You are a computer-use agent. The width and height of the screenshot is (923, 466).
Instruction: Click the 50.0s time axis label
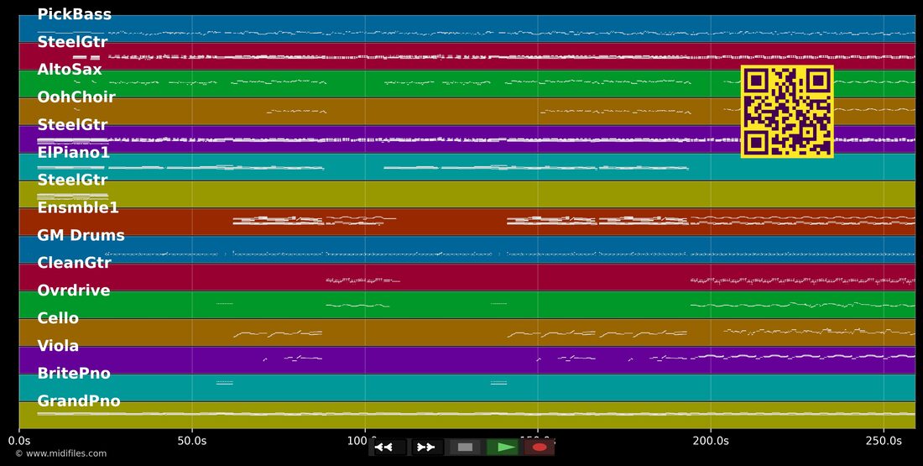tap(192, 441)
